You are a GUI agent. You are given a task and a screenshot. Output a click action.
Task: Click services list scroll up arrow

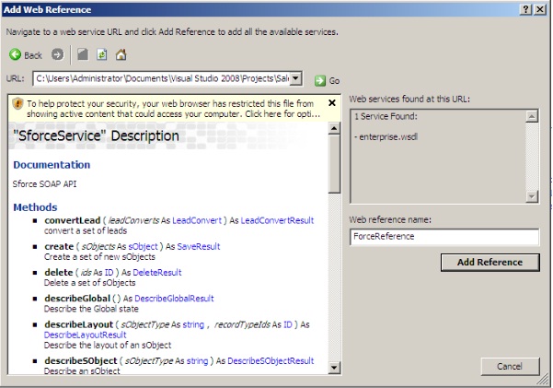pyautogui.click(x=532, y=116)
